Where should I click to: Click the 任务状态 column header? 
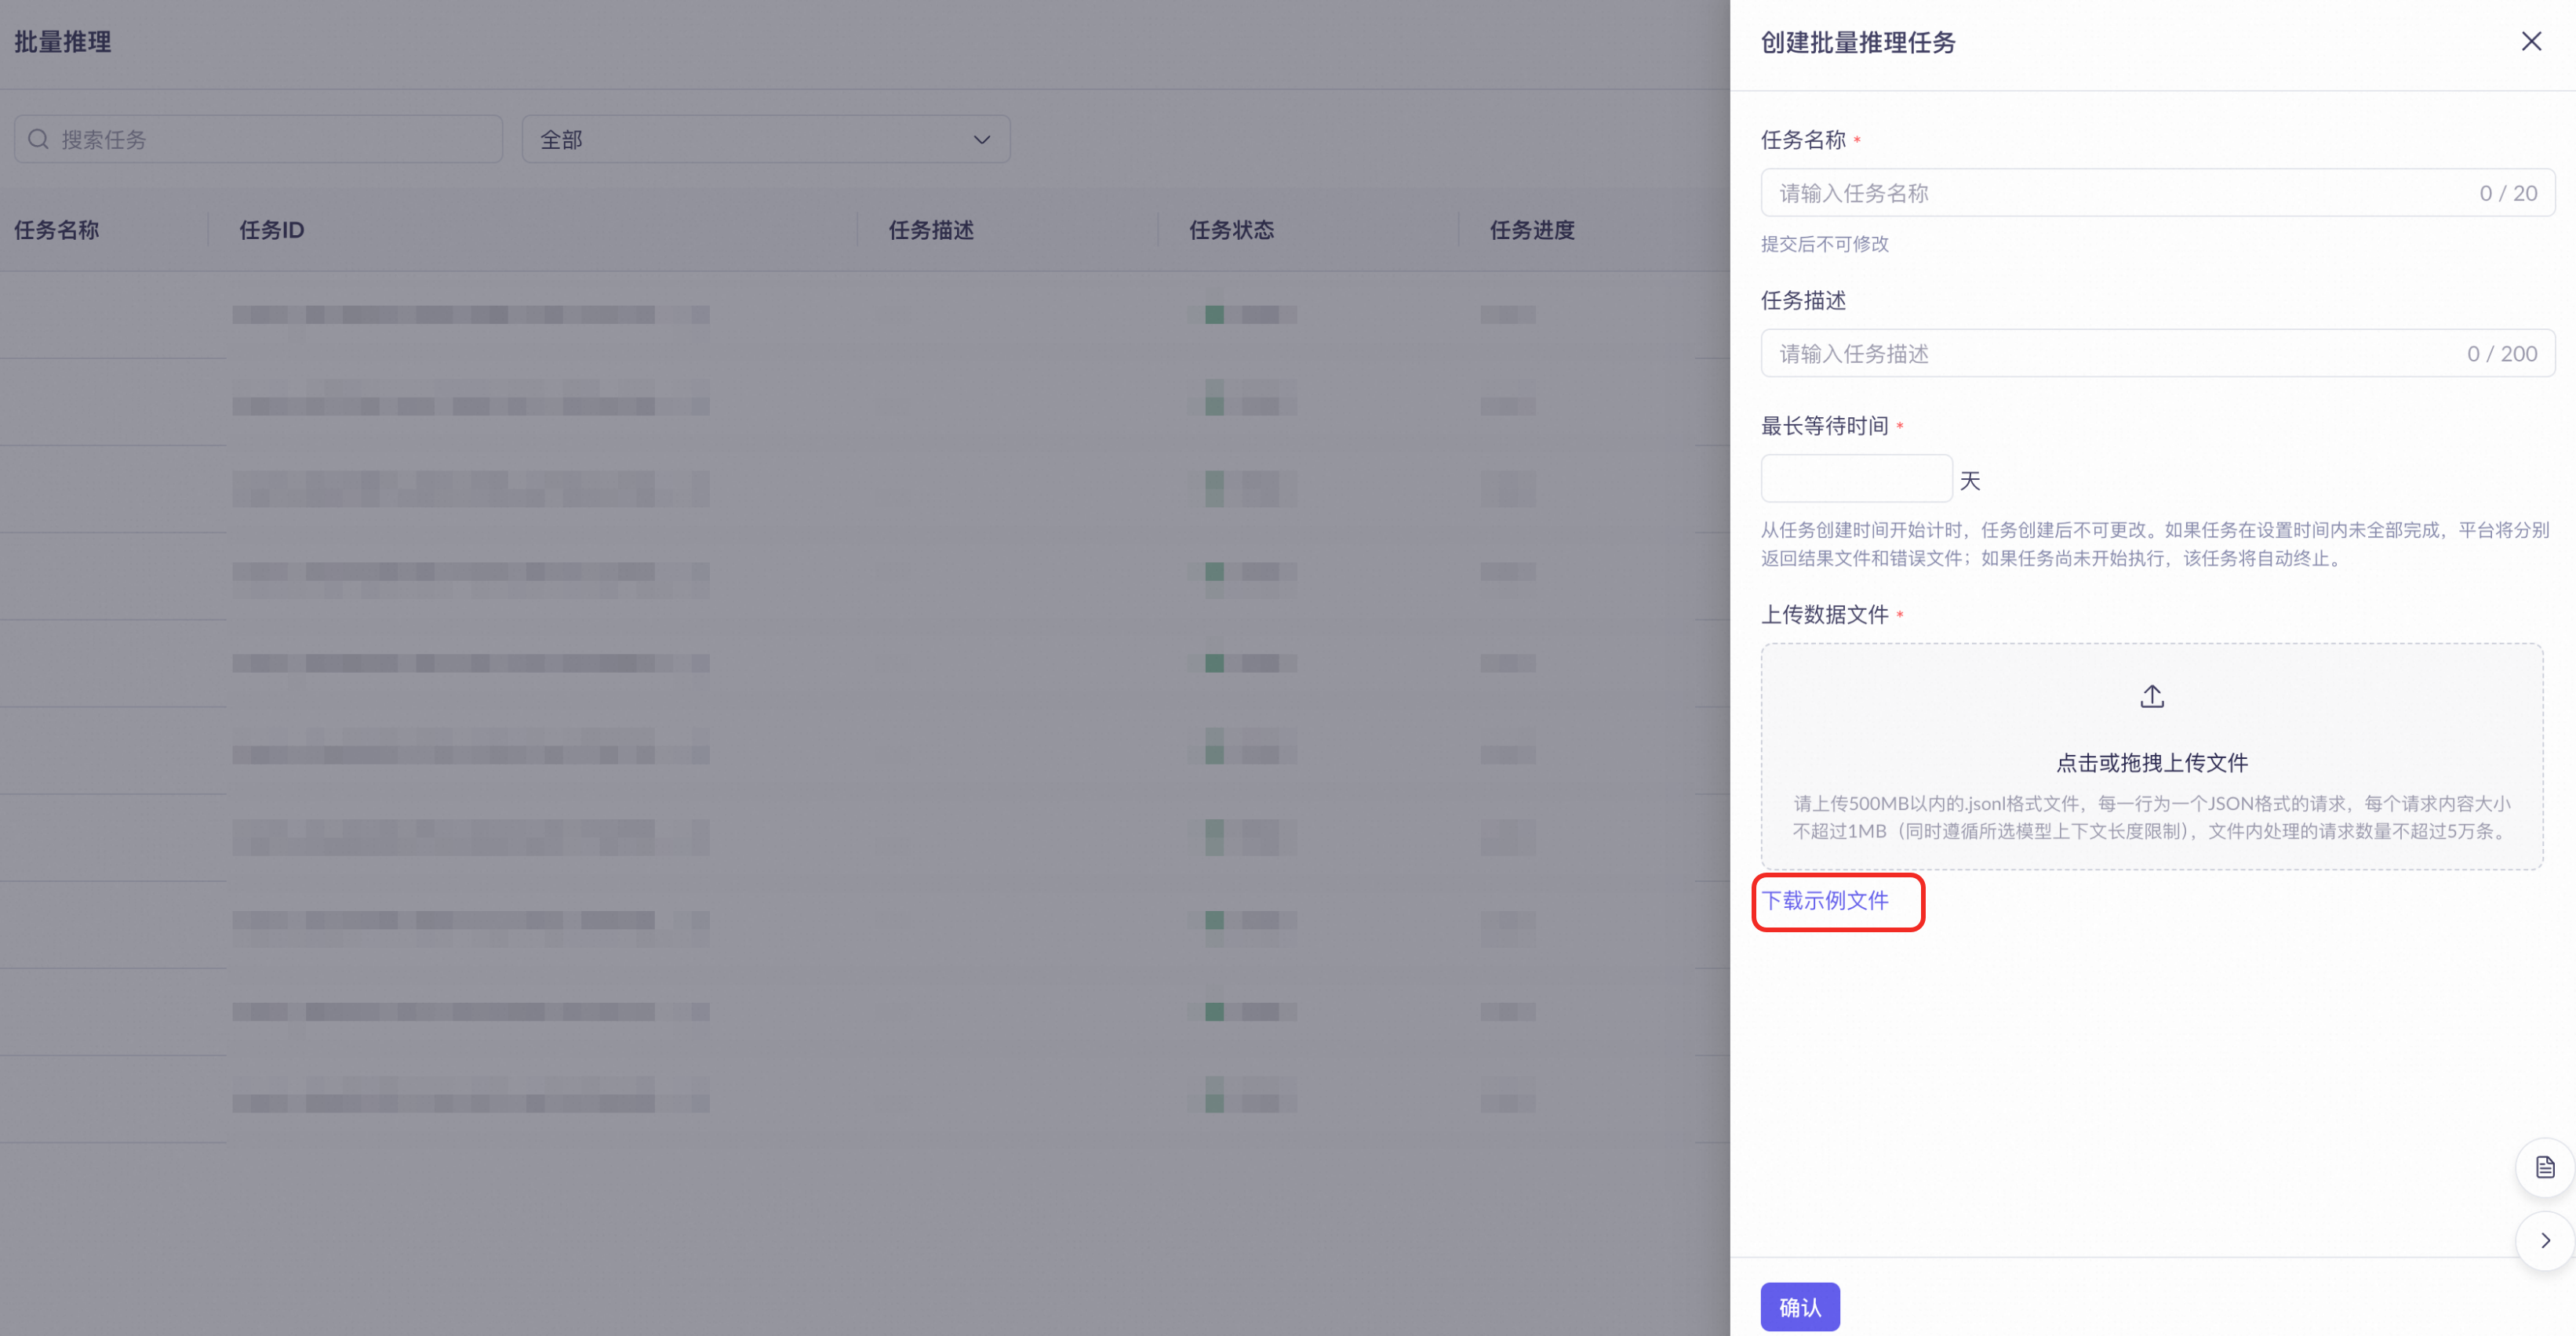(1231, 231)
